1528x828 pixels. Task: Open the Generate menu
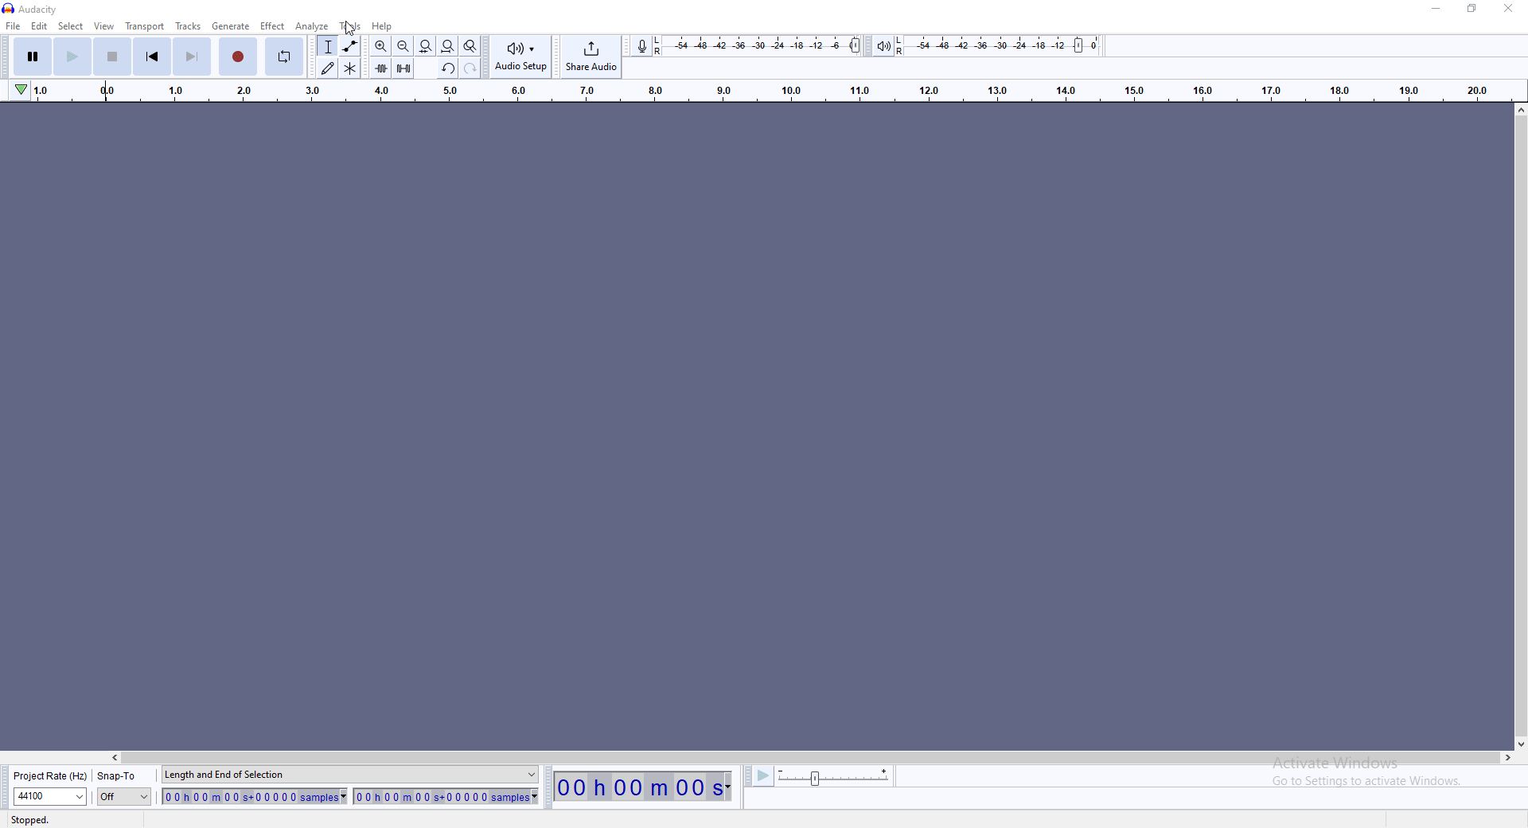coord(230,25)
